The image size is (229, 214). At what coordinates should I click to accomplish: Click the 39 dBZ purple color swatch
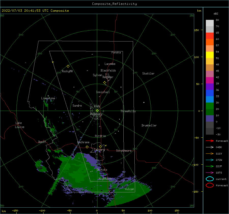point(210,87)
